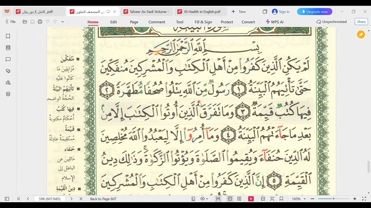Viewport: 371px width, 208px height.
Task: Click the fit page icon
Action: [x=272, y=199]
